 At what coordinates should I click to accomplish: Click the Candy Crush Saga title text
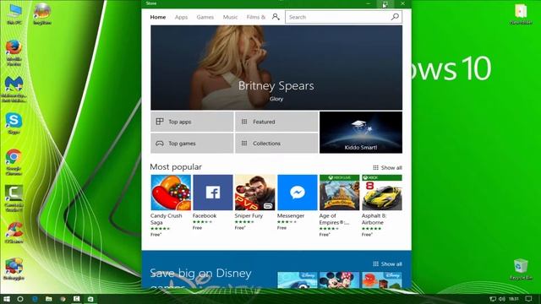click(166, 219)
